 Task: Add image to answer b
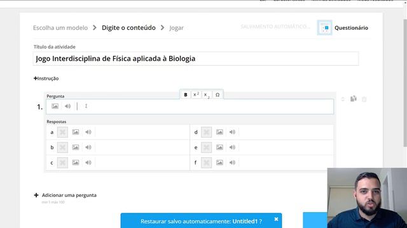pos(76,148)
